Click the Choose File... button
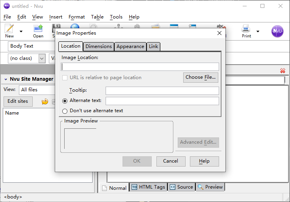 pyautogui.click(x=201, y=78)
